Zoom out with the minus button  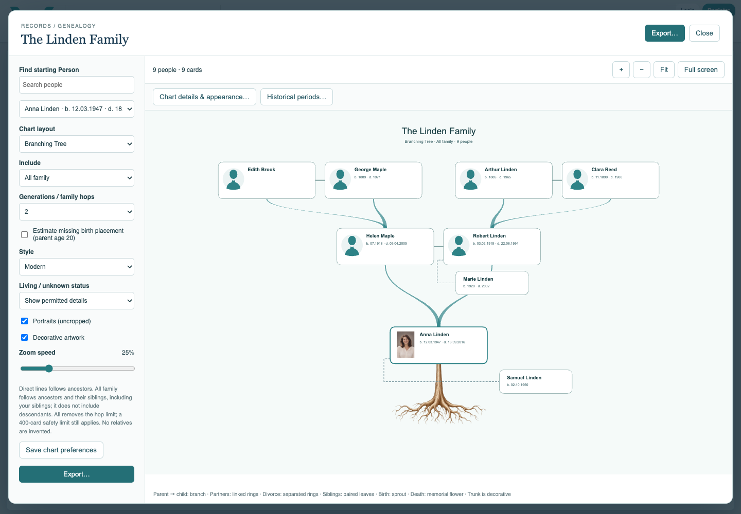642,70
